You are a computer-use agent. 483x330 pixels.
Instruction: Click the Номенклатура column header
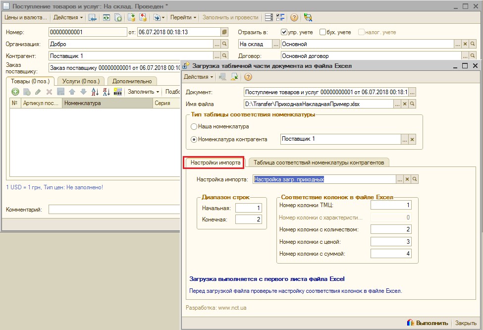coord(107,103)
